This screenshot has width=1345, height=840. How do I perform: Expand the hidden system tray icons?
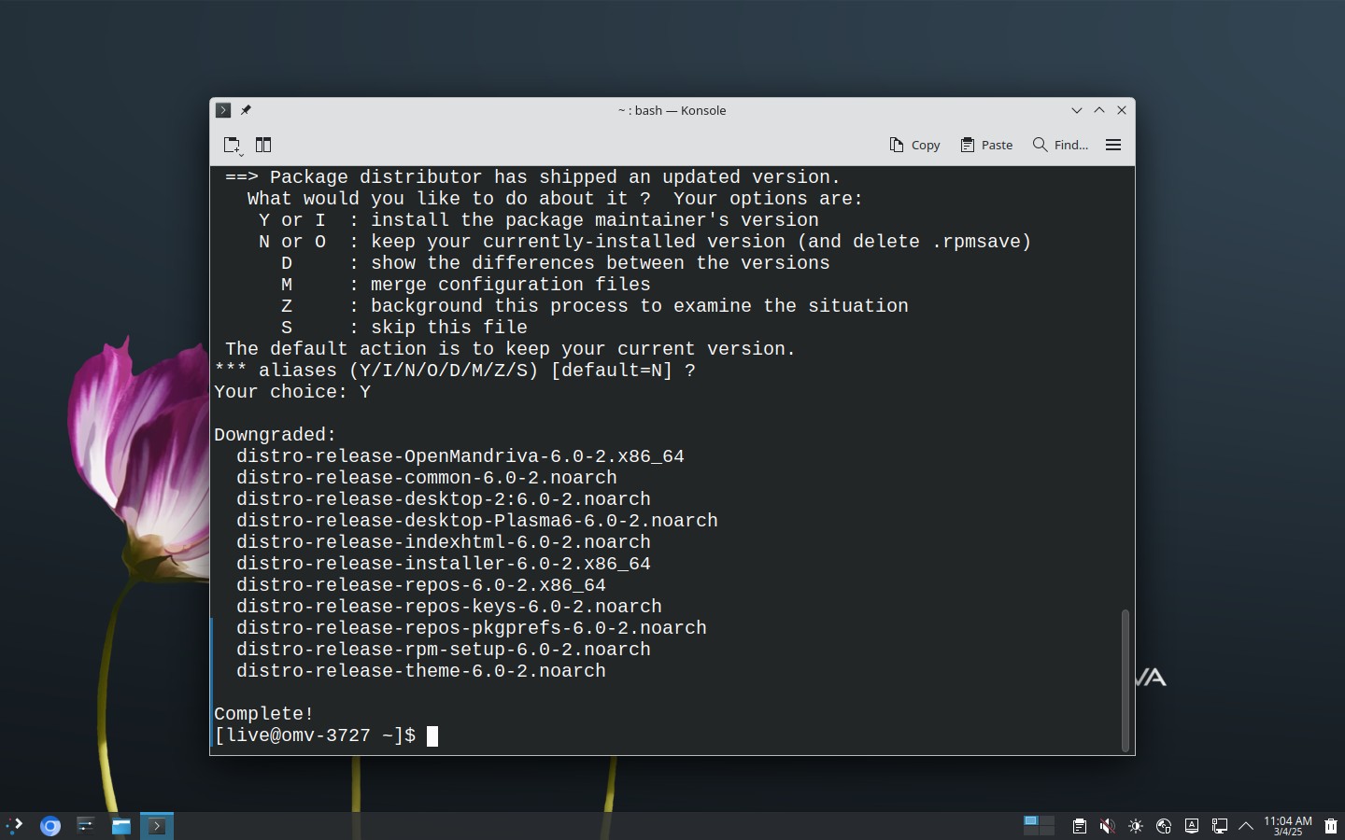[x=1246, y=826]
